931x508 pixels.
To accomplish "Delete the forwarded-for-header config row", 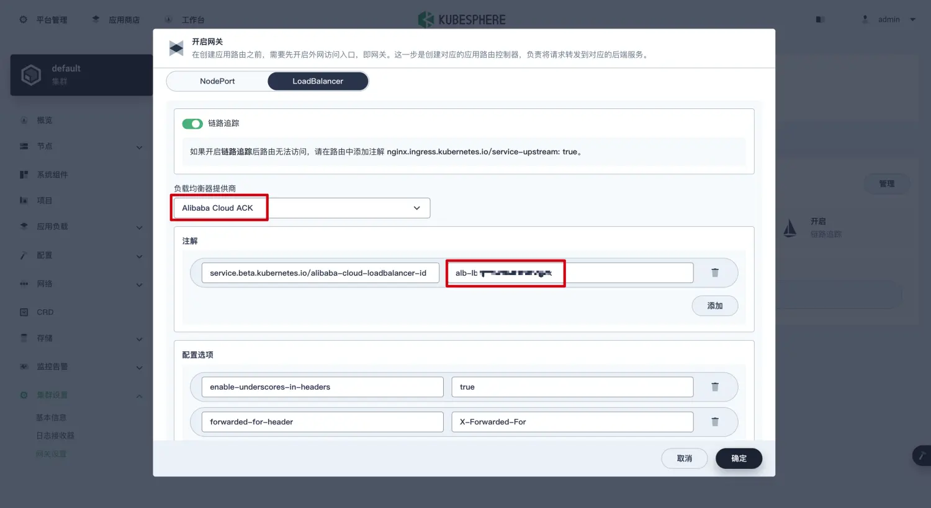I will click(715, 422).
